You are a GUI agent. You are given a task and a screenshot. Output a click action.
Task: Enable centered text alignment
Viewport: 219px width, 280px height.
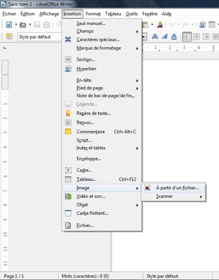point(196,36)
